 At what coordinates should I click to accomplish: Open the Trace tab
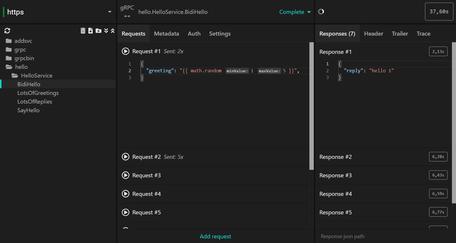[423, 34]
